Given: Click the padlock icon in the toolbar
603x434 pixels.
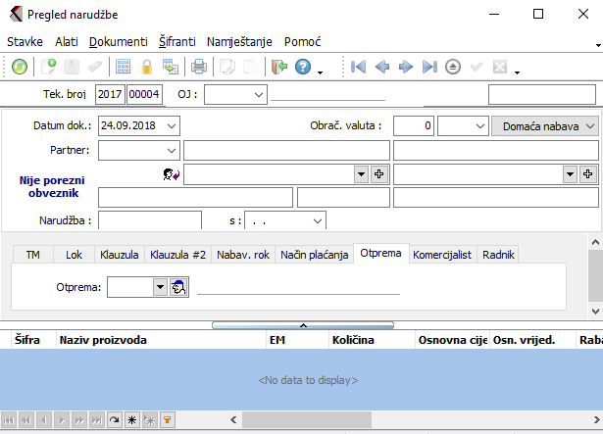Looking at the screenshot, I should (x=147, y=67).
